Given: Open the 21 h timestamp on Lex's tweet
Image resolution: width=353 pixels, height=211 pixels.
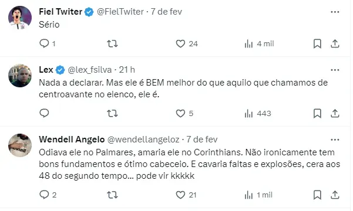Looking at the screenshot, I should (x=127, y=70).
